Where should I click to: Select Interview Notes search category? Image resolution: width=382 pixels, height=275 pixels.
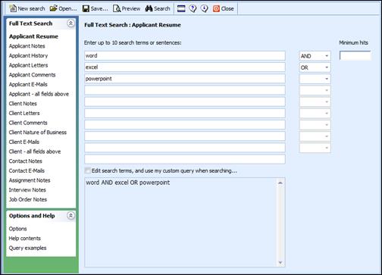click(27, 190)
